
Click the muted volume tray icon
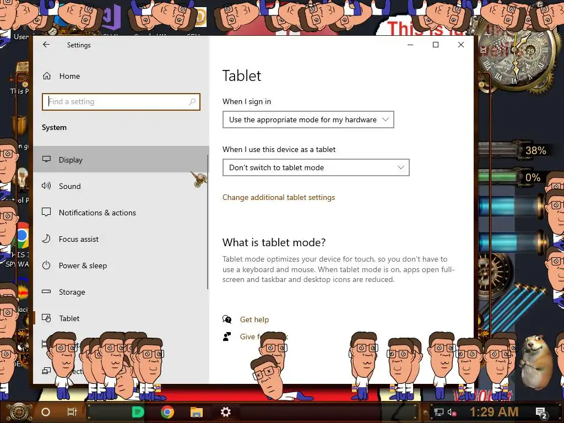452,413
